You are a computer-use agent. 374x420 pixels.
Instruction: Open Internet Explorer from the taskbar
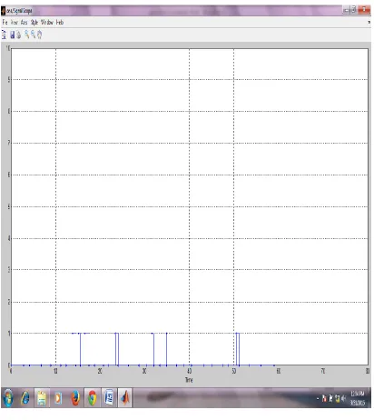[25, 397]
